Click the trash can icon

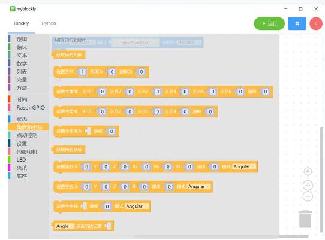click(305, 219)
